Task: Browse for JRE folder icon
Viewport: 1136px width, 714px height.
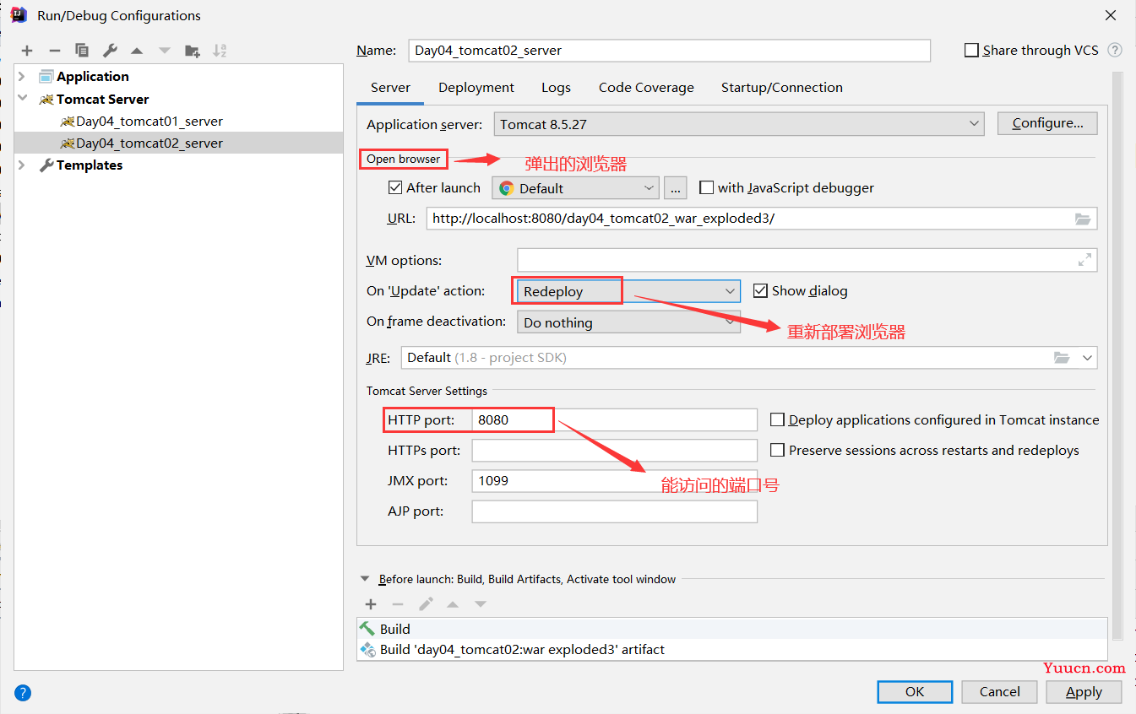Action: click(1062, 358)
